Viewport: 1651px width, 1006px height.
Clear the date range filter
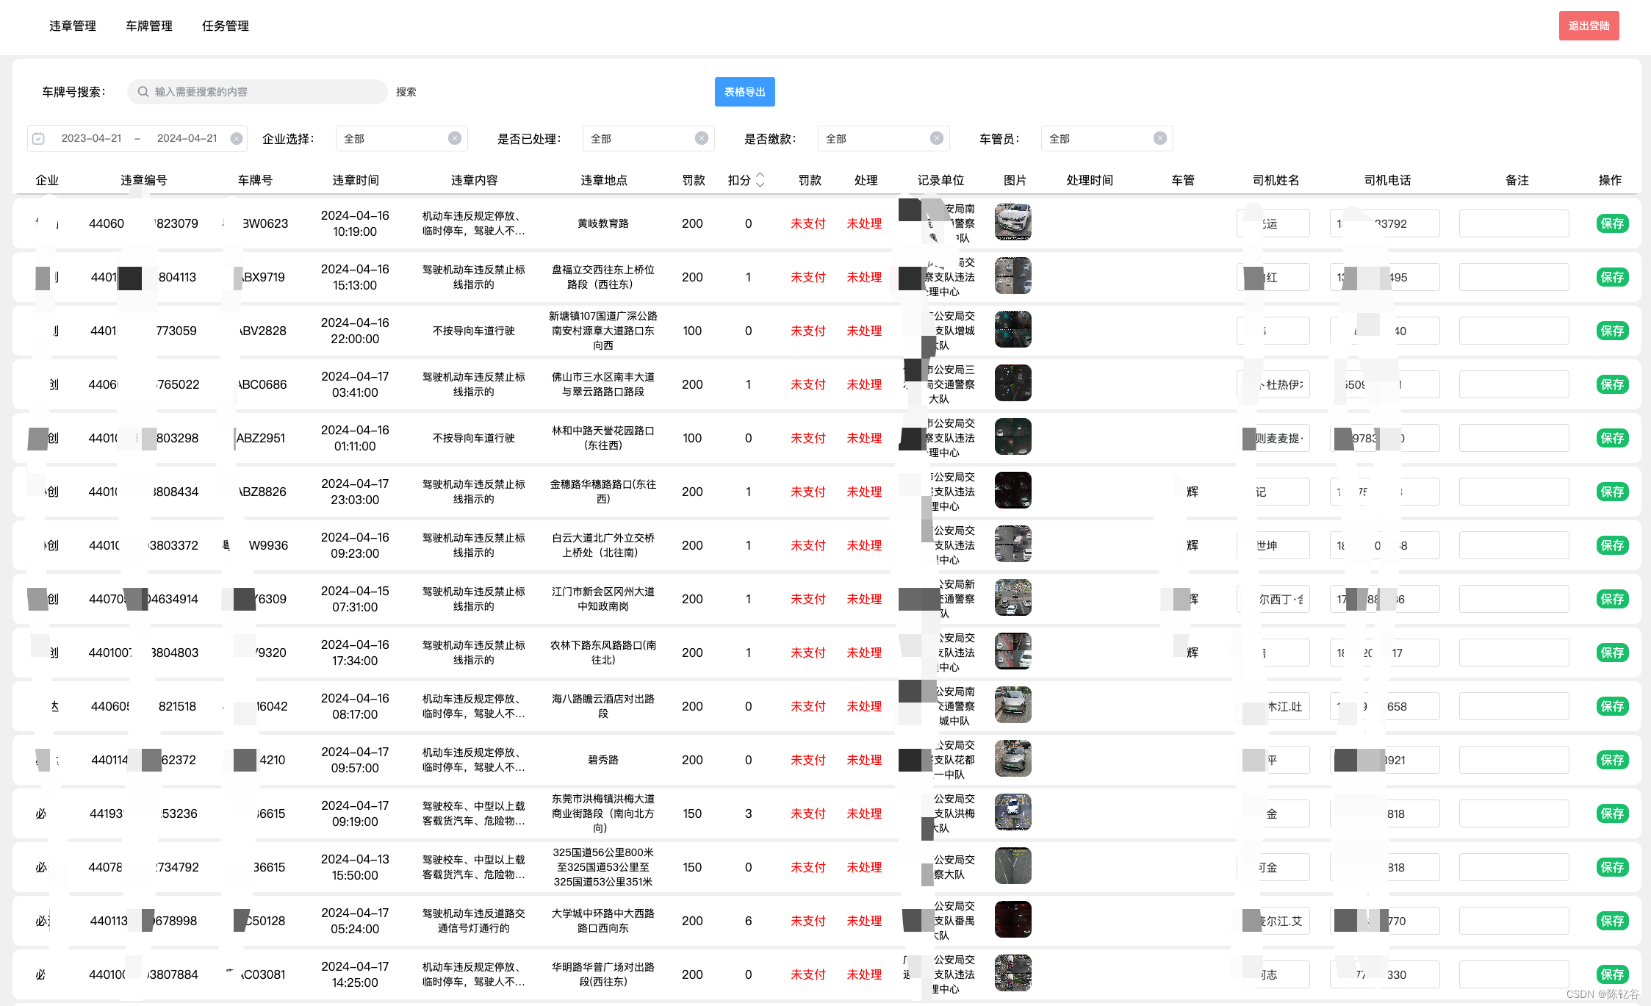(237, 138)
